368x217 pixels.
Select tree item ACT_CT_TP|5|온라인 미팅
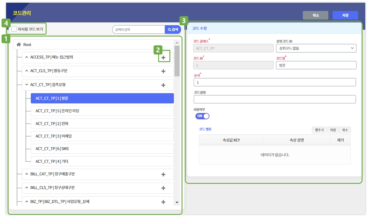[102, 111]
